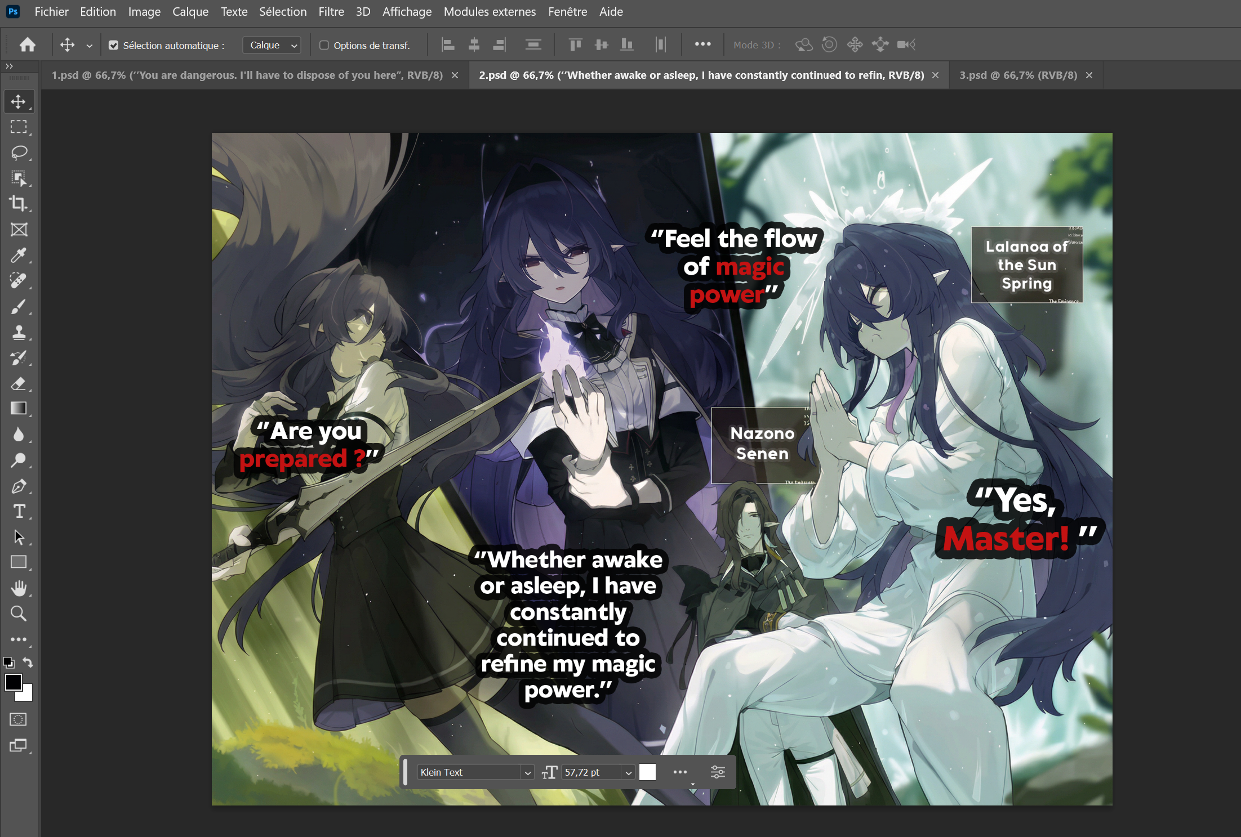Expand the Klein Text font dropdown

(527, 773)
